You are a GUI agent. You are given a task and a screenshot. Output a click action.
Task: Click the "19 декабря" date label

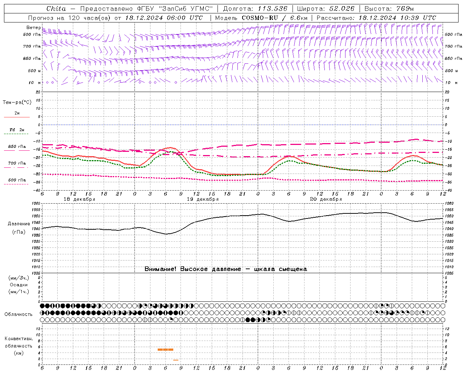pos(203,199)
